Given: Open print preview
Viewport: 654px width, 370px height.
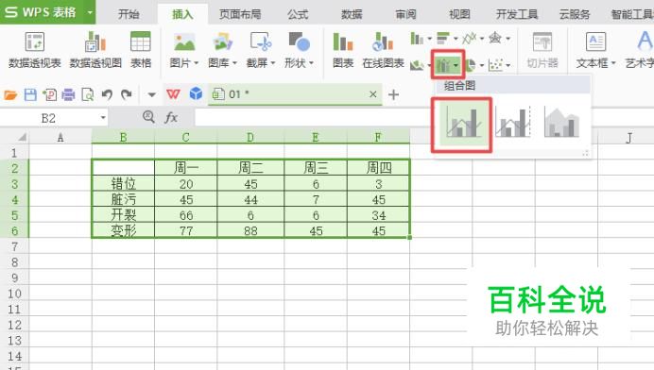Looking at the screenshot, I should coord(88,94).
